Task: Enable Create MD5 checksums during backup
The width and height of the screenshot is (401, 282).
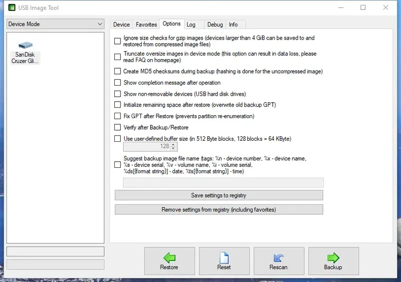Action: click(x=117, y=71)
